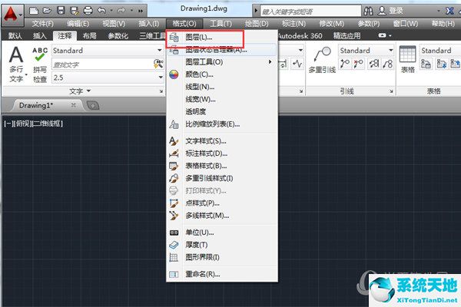Open 多线样式(M) multiline style entry
Image resolution: width=461 pixels, height=307 pixels.
click(x=222, y=216)
